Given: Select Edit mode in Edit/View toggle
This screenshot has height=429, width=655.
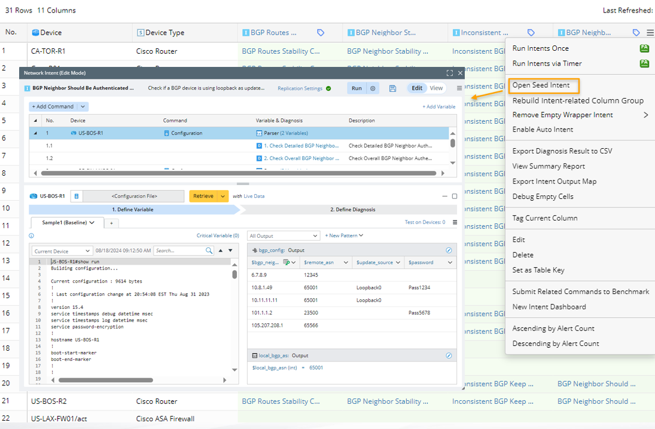Looking at the screenshot, I should point(417,88).
